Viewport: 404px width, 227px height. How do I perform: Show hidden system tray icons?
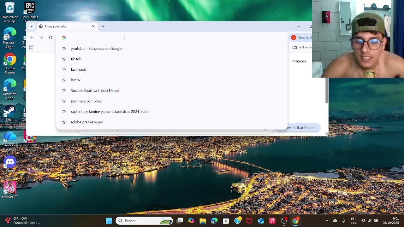[327, 221]
